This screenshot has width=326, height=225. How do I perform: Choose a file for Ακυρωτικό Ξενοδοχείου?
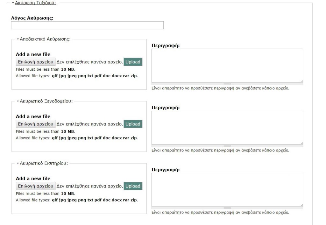point(36,124)
